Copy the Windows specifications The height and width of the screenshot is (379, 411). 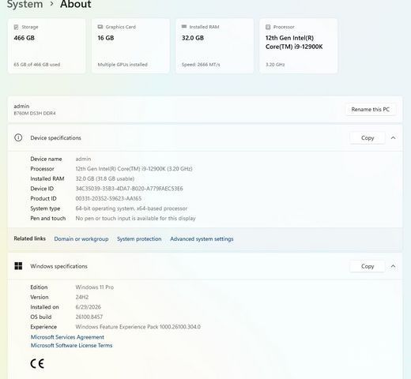click(x=368, y=266)
